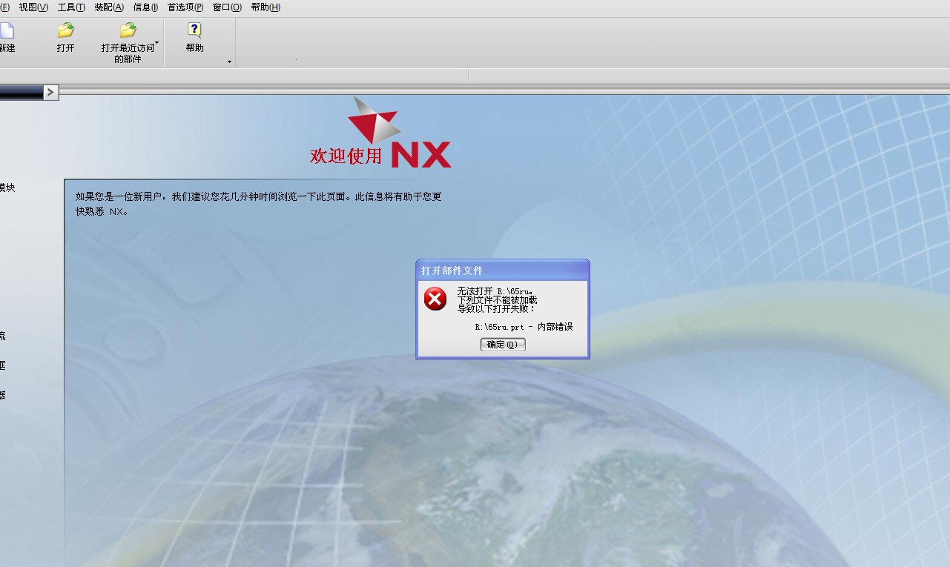Click the text 无法打开 R:\65ru。
950x567 pixels.
coord(495,291)
